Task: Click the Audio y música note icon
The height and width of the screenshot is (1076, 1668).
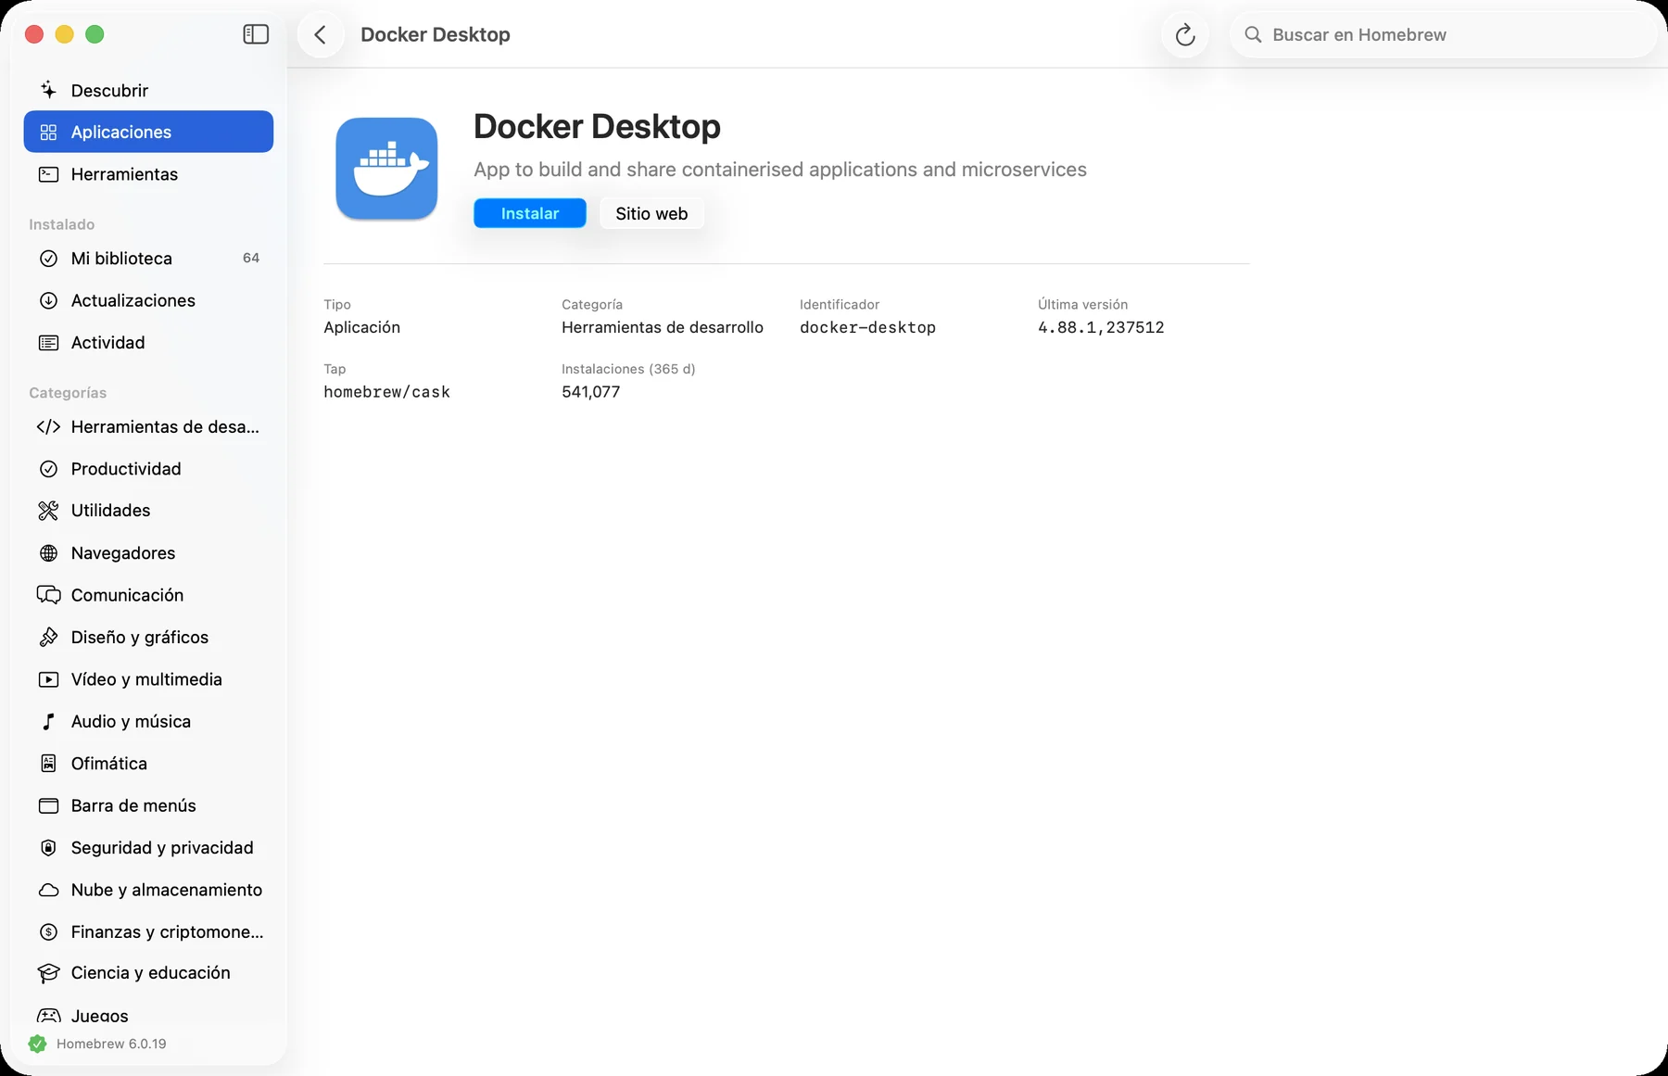Action: click(x=48, y=721)
